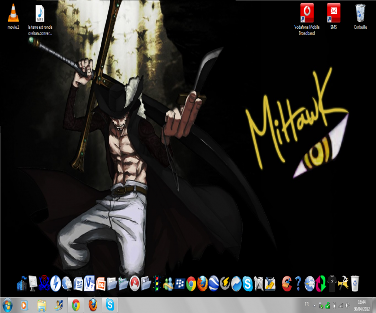376x313 pixels.
Task: Click the blue question mark help icon
Action: pos(298,283)
